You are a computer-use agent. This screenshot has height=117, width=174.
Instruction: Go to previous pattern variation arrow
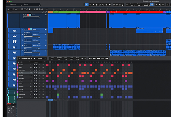[32, 58]
